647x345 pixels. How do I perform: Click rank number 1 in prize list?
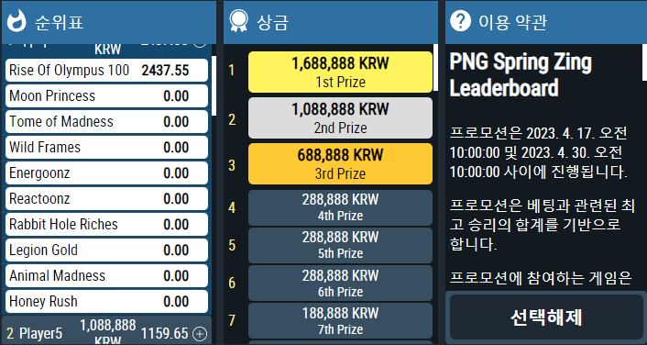(232, 71)
